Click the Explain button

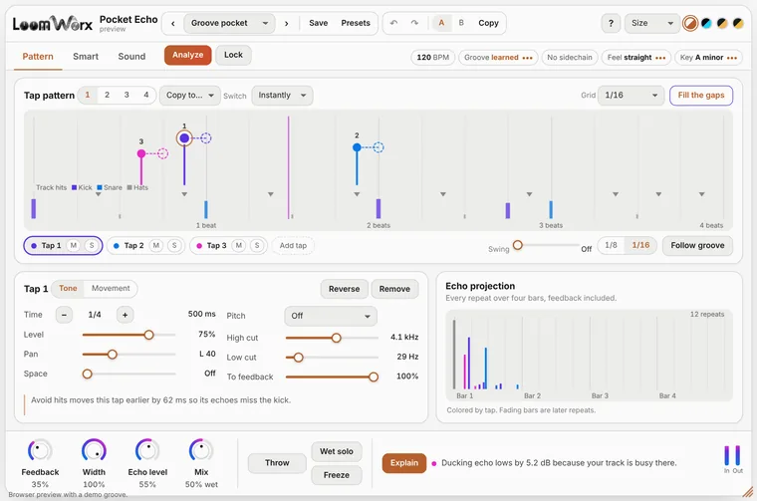click(x=404, y=463)
